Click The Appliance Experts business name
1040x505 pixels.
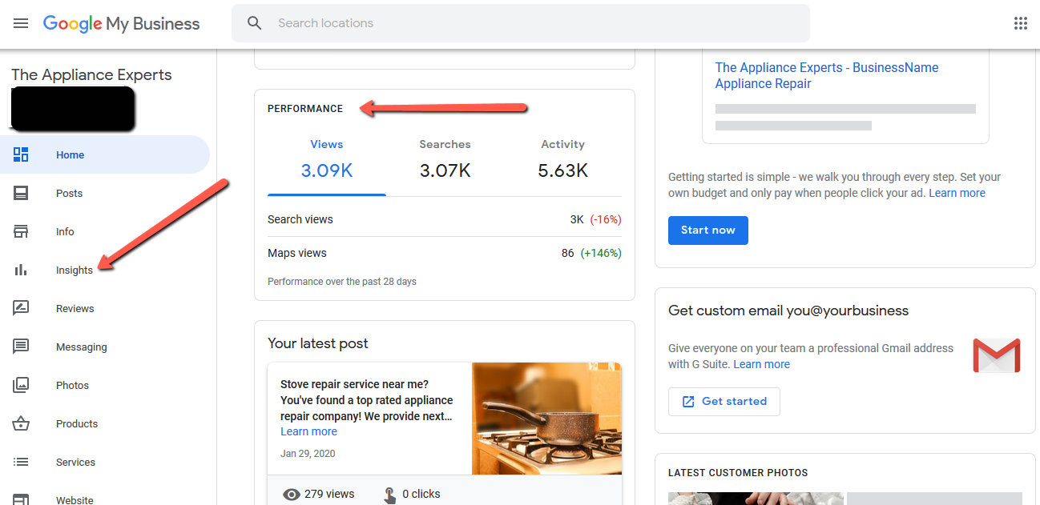(91, 74)
